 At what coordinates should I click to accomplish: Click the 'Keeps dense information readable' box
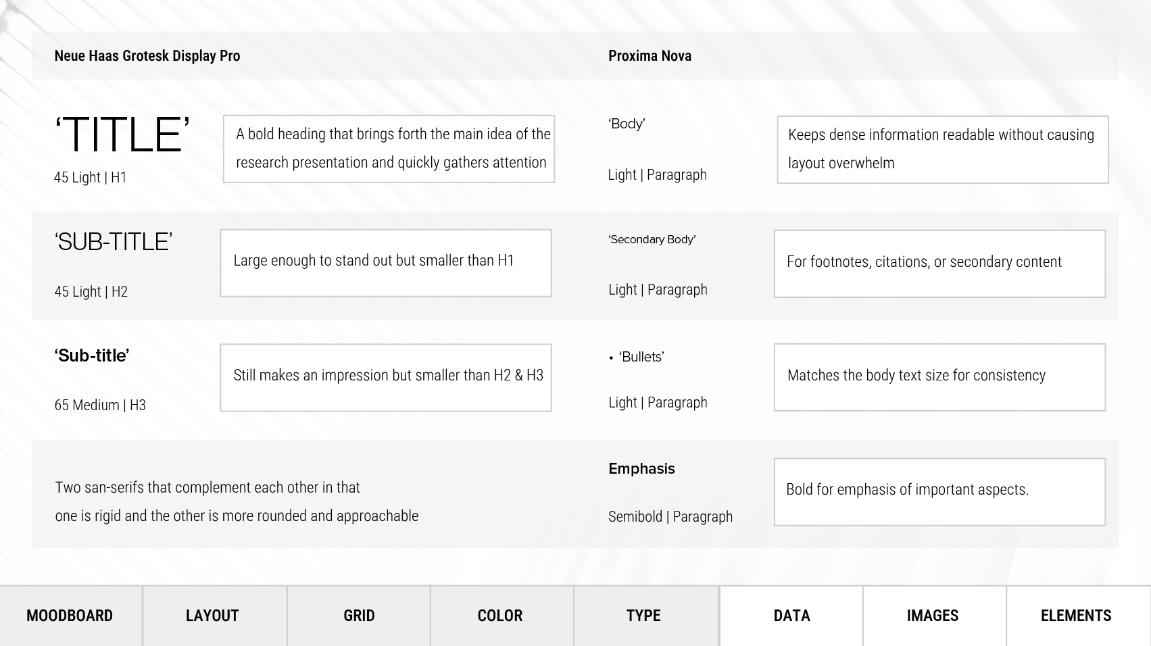[943, 149]
